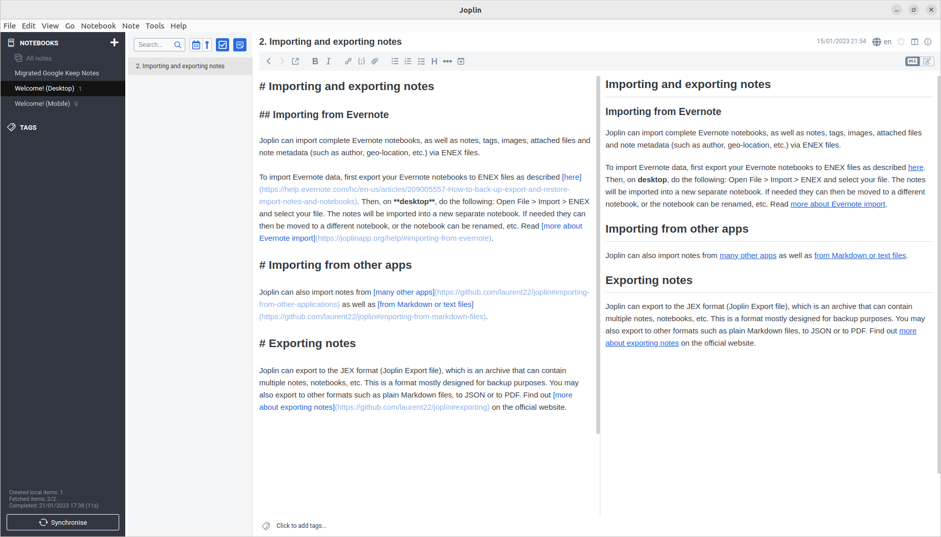Viewport: 941px width, 537px height.
Task: Go back in note history
Action: tap(269, 61)
